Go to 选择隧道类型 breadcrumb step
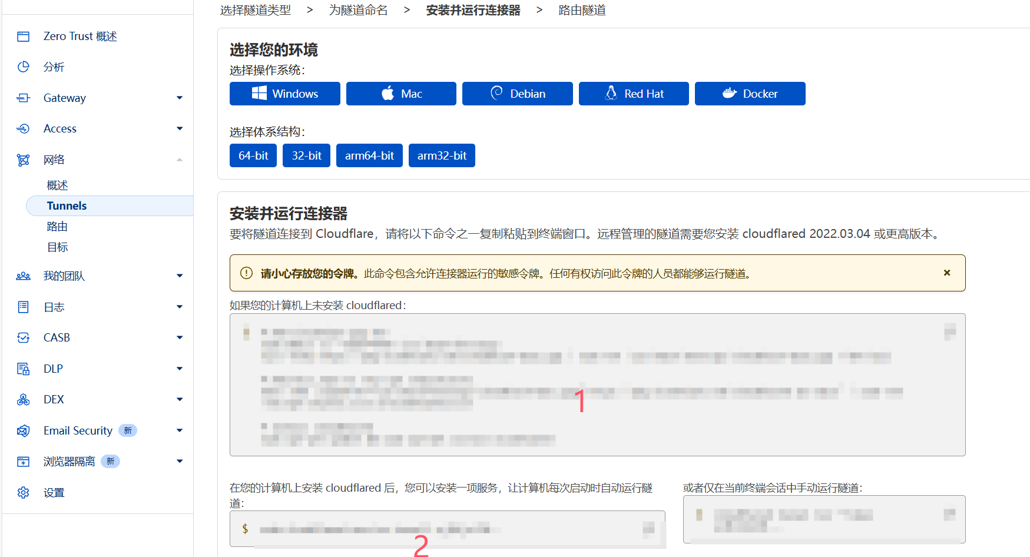1030x557 pixels. pyautogui.click(x=256, y=10)
